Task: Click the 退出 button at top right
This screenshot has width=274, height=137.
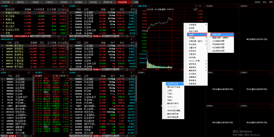Action: click(265, 2)
